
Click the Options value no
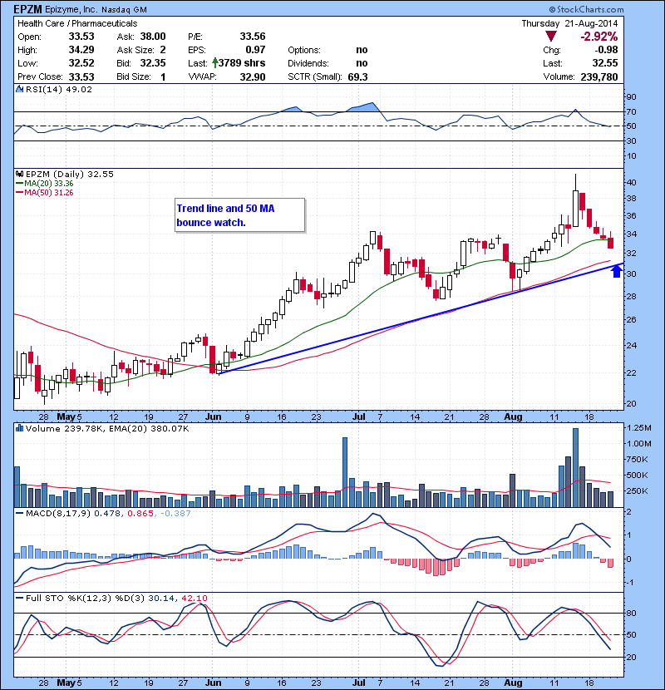(362, 50)
